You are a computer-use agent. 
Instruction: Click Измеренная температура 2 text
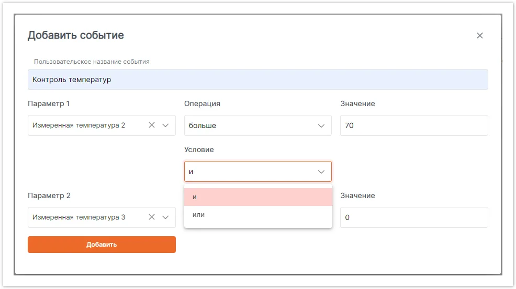coord(78,125)
